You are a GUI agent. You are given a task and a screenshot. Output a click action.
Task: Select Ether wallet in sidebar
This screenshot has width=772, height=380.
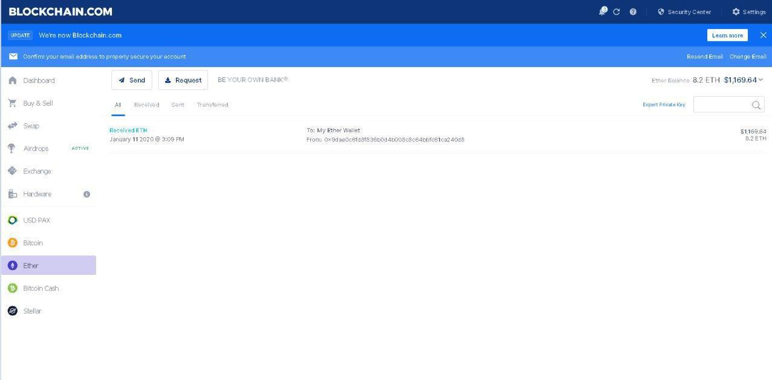click(48, 265)
